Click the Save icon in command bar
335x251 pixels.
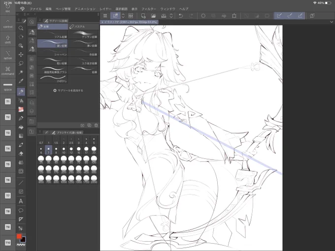(164, 16)
